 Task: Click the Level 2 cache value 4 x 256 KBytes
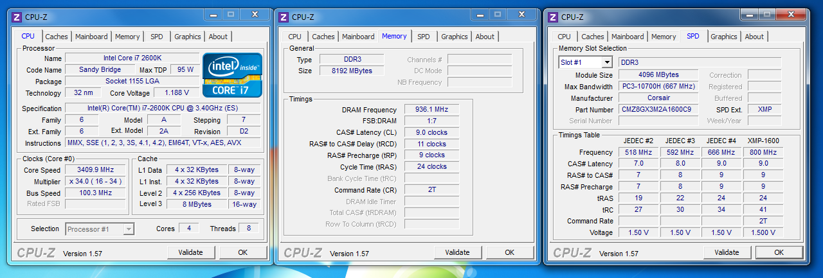pyautogui.click(x=196, y=193)
